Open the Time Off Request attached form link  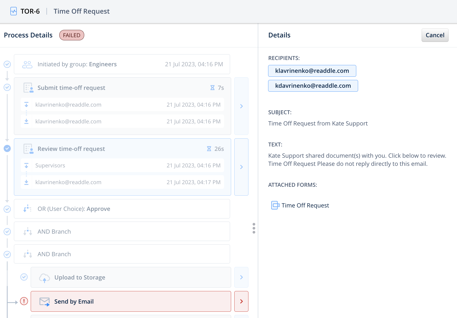(305, 205)
